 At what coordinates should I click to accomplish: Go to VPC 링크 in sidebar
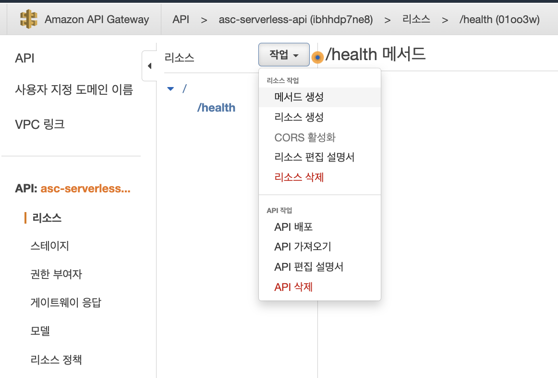coord(40,125)
